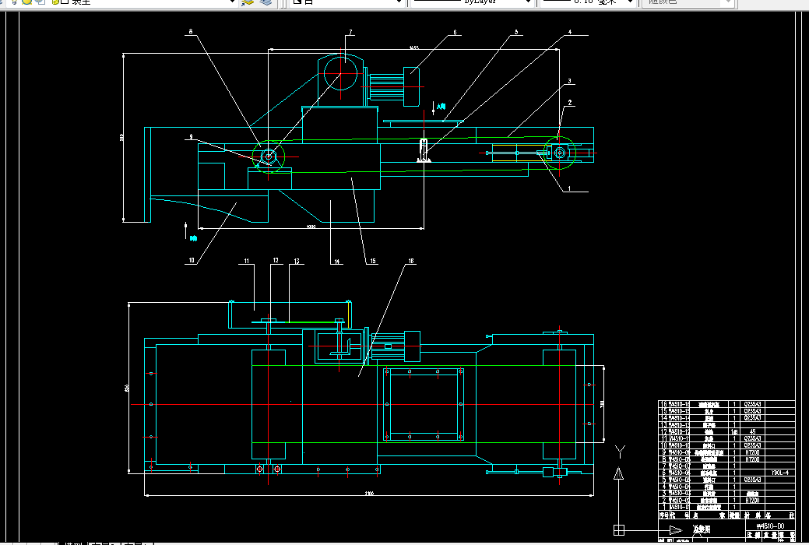Viewport: 809px width, 545px height.
Task: Click the Q235A3 material in row 5
Action: coord(752,480)
